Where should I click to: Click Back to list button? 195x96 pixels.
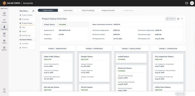pos(180,94)
